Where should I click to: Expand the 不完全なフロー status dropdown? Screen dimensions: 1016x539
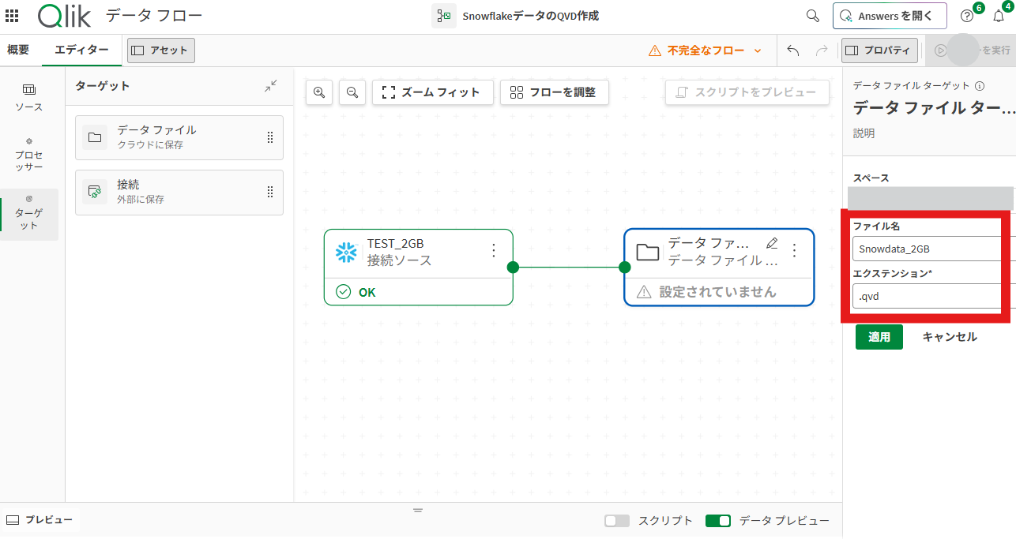(705, 51)
